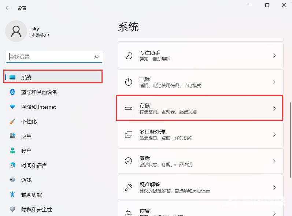Click 激活状态、订阅、产品密钥 description text
This screenshot has width=292, height=216.
[x=166, y=164]
